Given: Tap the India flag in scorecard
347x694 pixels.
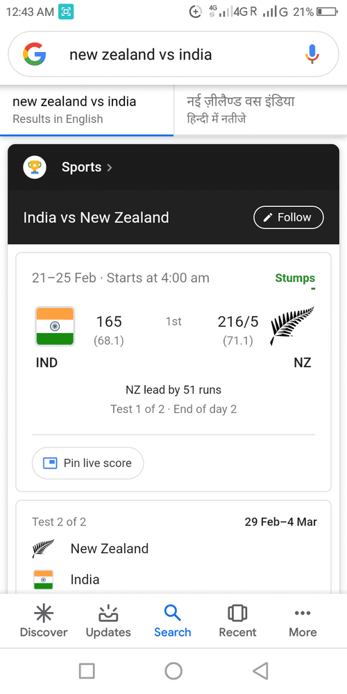Looking at the screenshot, I should pyautogui.click(x=55, y=326).
